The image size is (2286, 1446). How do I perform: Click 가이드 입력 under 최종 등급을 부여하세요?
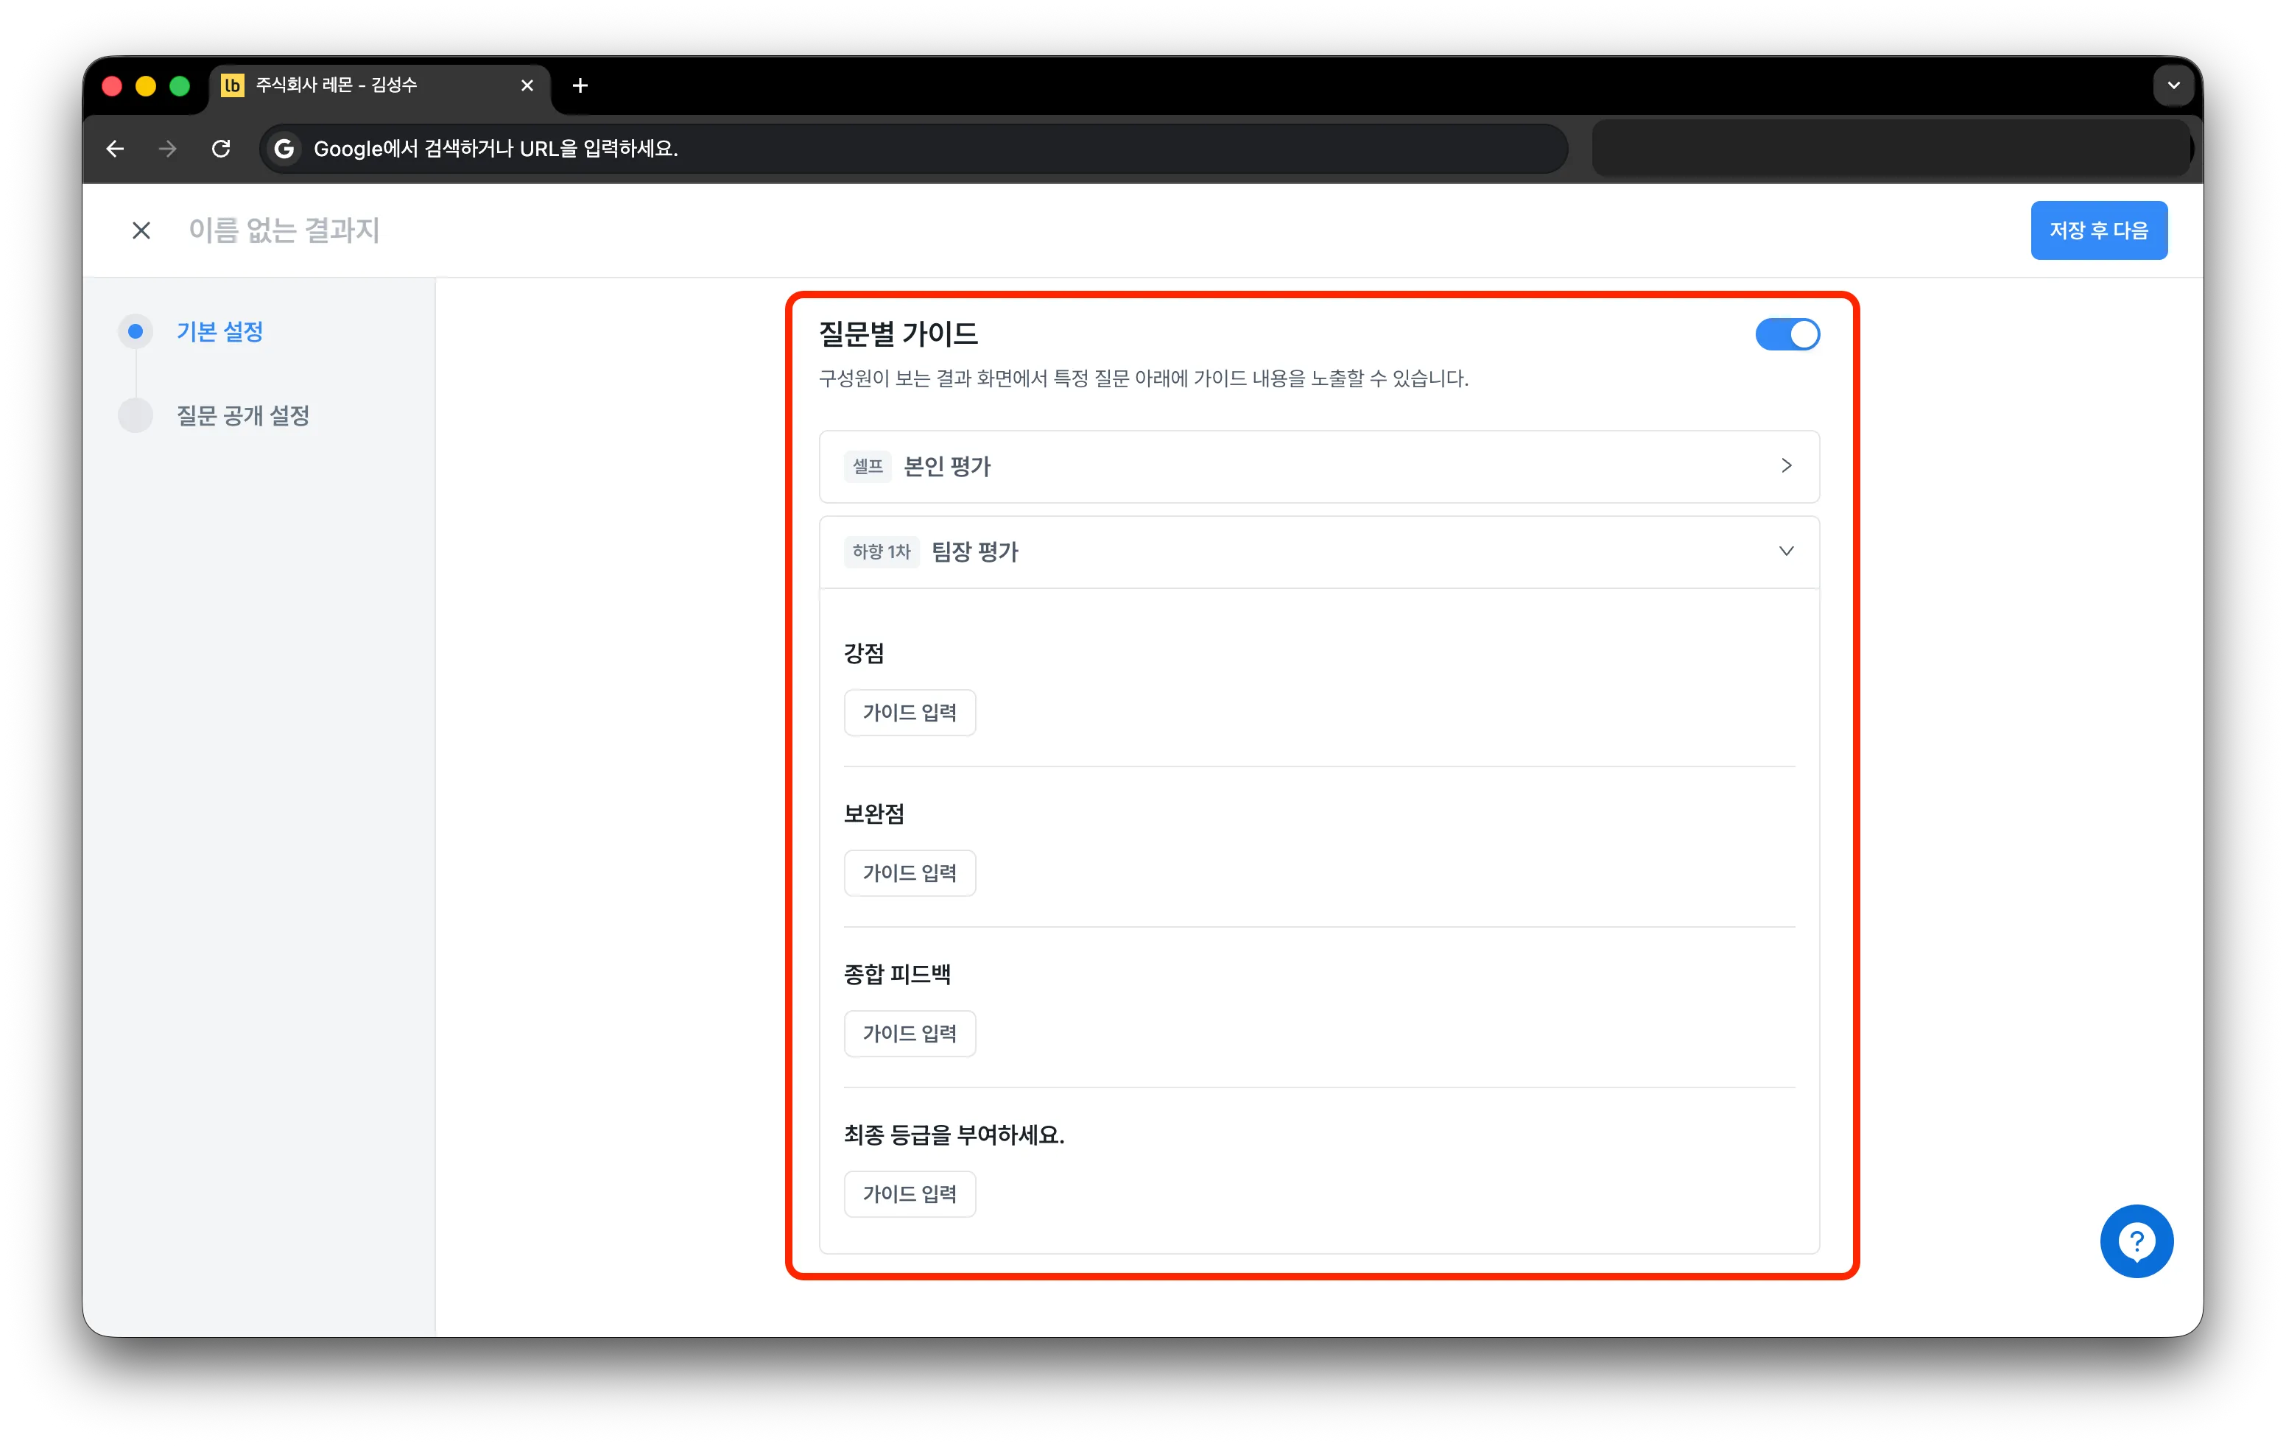[910, 1193]
